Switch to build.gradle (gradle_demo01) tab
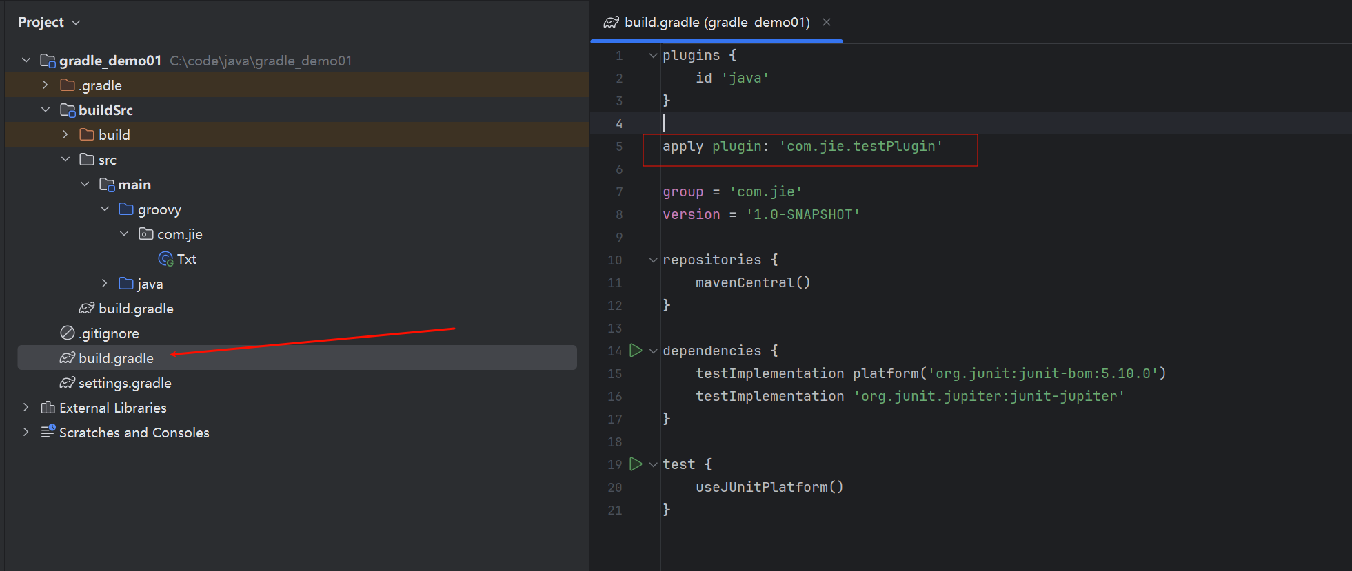 (x=717, y=23)
